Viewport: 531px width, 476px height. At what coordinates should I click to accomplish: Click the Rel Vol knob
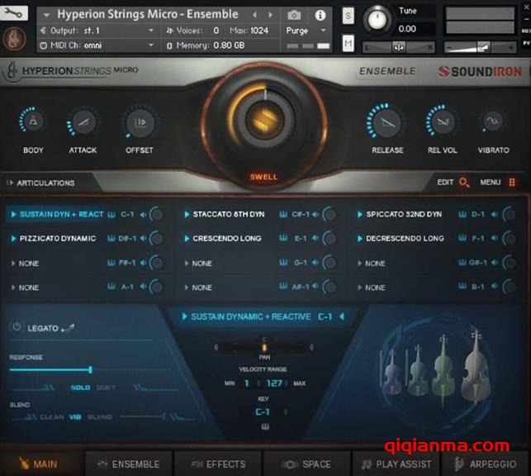(x=442, y=121)
